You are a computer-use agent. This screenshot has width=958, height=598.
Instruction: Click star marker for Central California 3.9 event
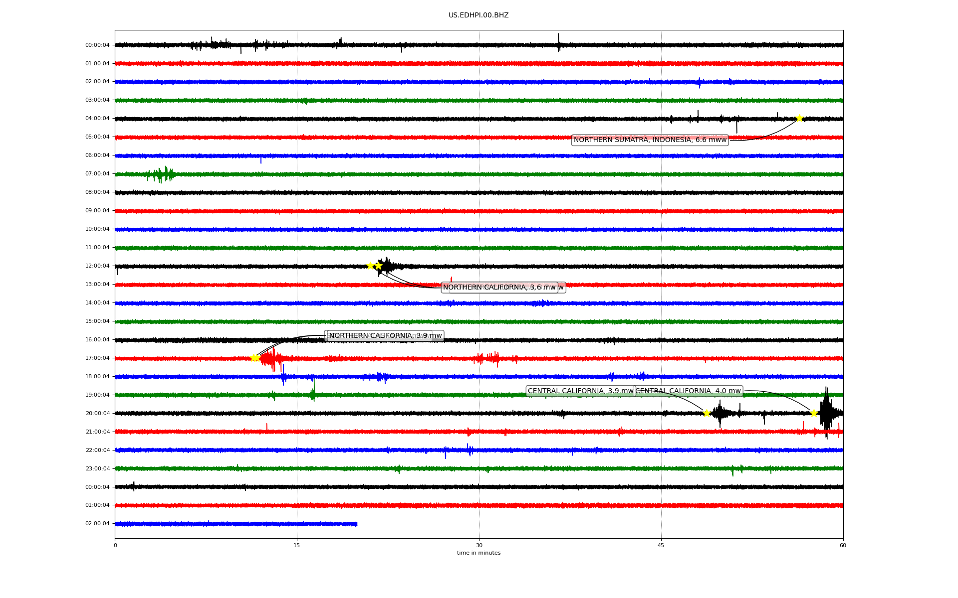(707, 413)
